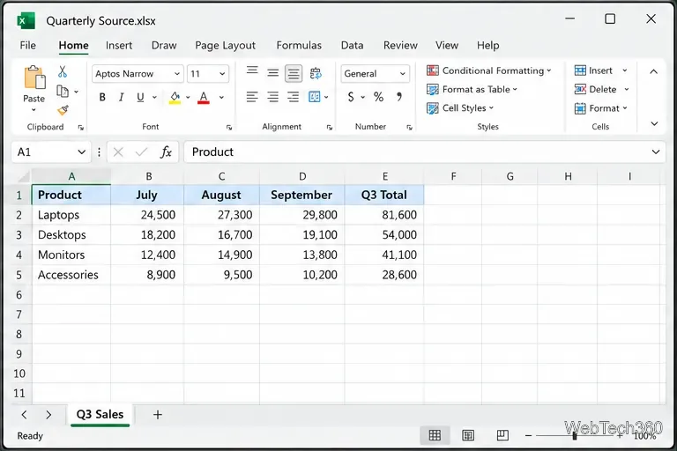Select Middle Align icon

click(273, 73)
